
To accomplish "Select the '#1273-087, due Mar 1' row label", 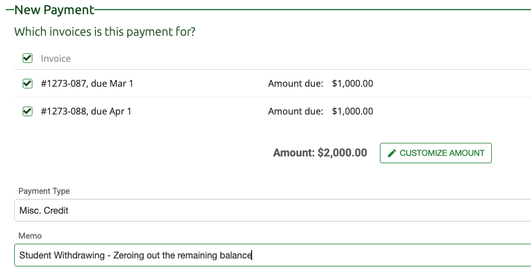I will 87,84.
